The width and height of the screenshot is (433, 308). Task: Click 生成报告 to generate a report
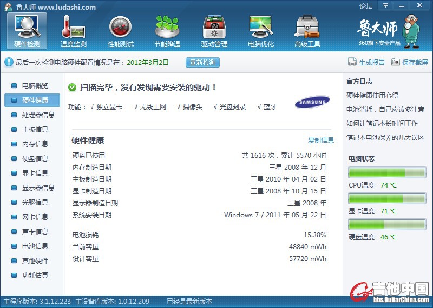(366, 62)
